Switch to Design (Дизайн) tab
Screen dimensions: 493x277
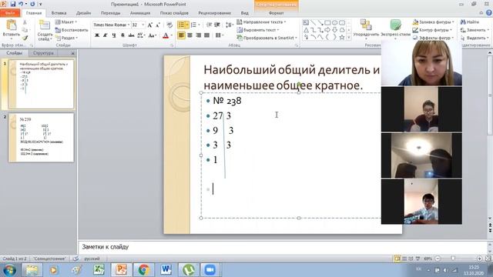84,13
